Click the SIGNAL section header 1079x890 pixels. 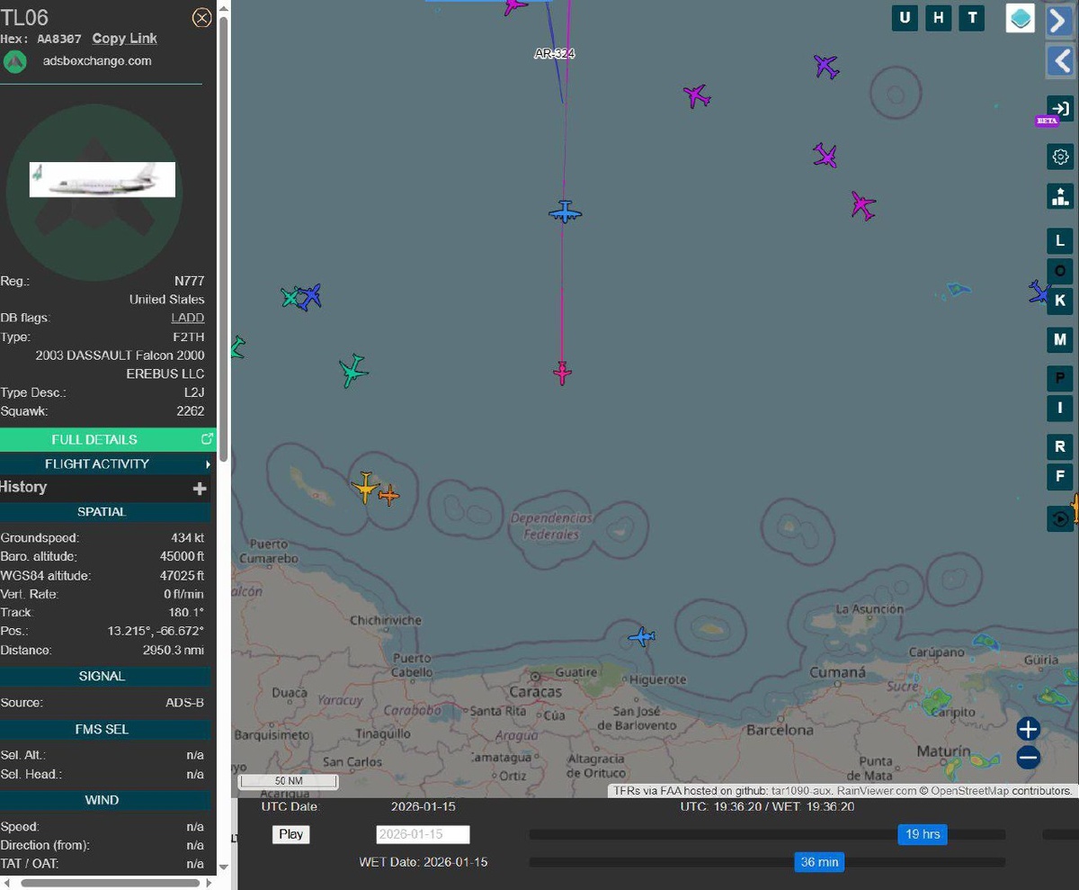pyautogui.click(x=102, y=676)
